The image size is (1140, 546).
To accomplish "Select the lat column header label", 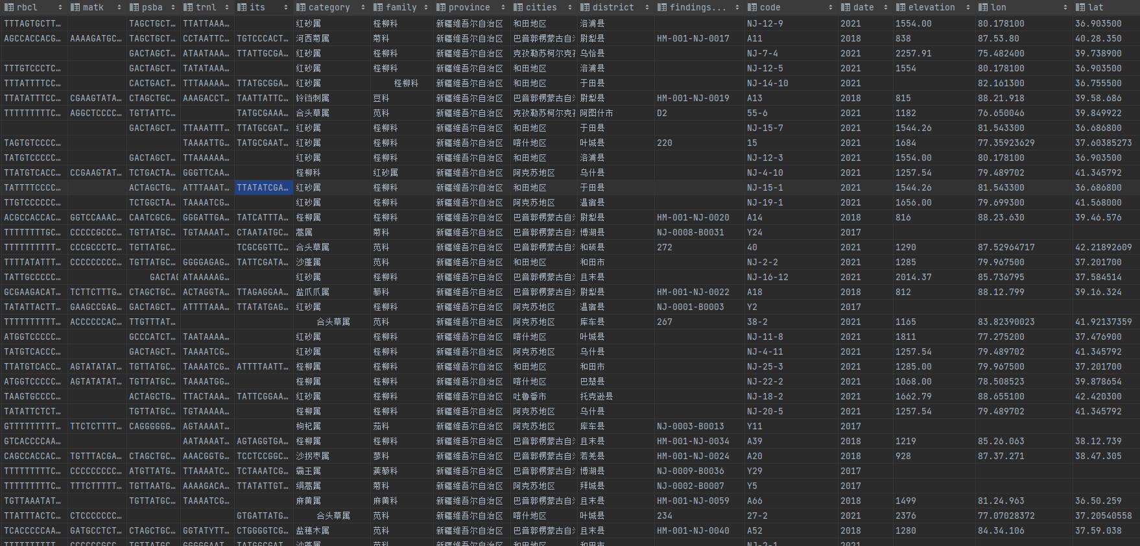I will tap(1096, 7).
